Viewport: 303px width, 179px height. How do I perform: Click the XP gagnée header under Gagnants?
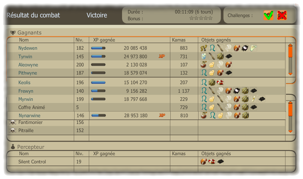click(104, 40)
